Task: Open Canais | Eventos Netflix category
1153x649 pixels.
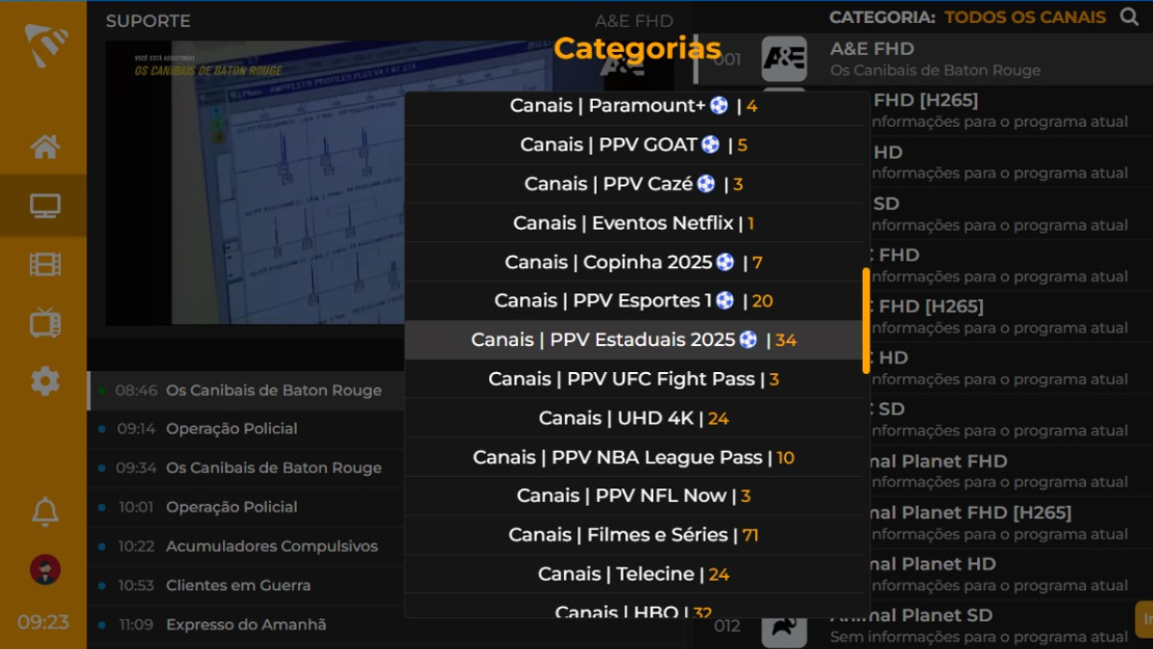Action: [x=634, y=223]
